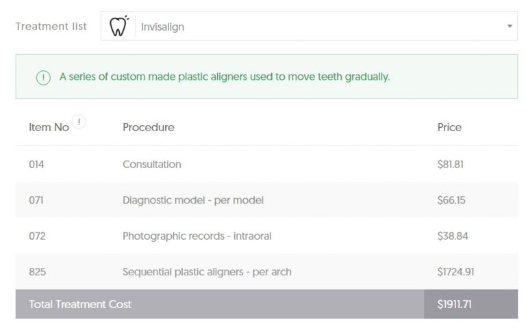Click the $66.15 price
526x330 pixels.
click(451, 200)
